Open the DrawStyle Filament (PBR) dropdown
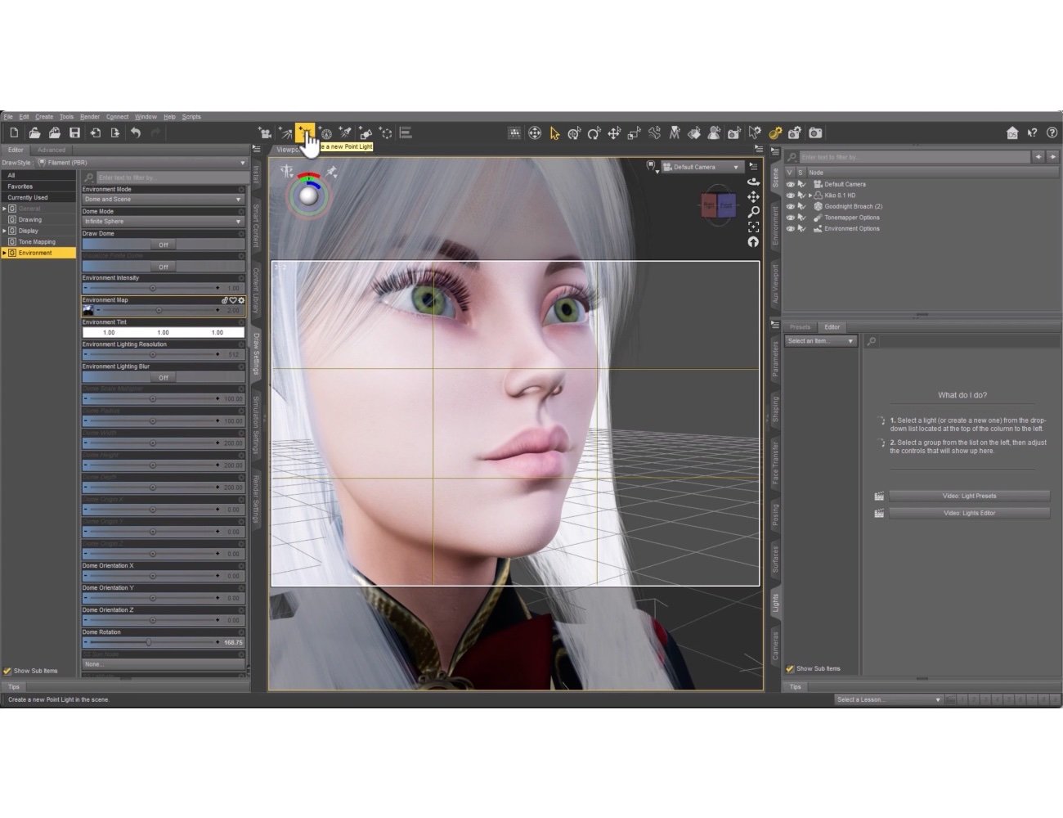 coord(141,163)
